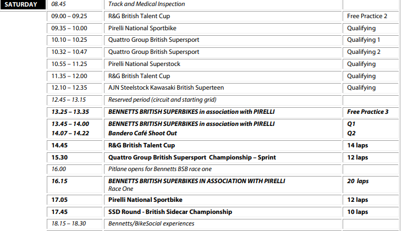This screenshot has width=402, height=231.
Task: Select the Race One subtitle text
Action: pyautogui.click(x=121, y=189)
